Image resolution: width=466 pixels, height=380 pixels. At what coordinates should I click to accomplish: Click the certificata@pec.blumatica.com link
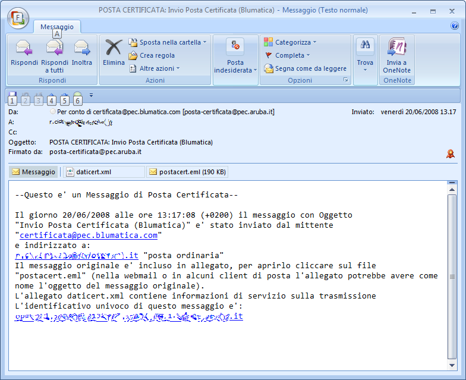pyautogui.click(x=89, y=235)
